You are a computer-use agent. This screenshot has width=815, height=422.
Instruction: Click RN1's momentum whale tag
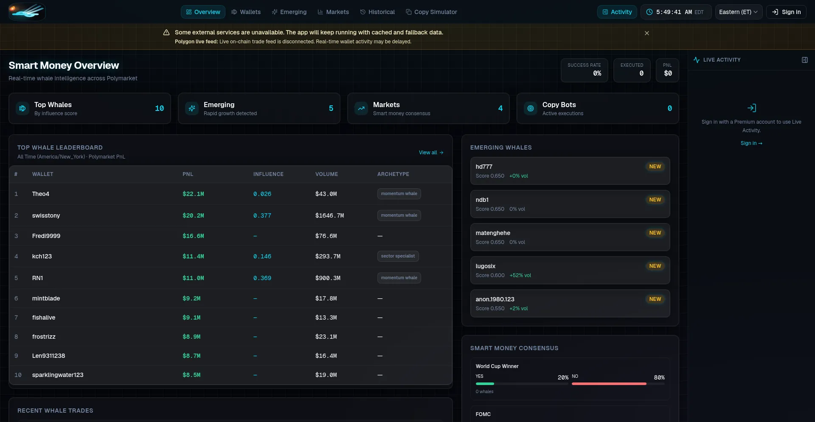pos(399,278)
